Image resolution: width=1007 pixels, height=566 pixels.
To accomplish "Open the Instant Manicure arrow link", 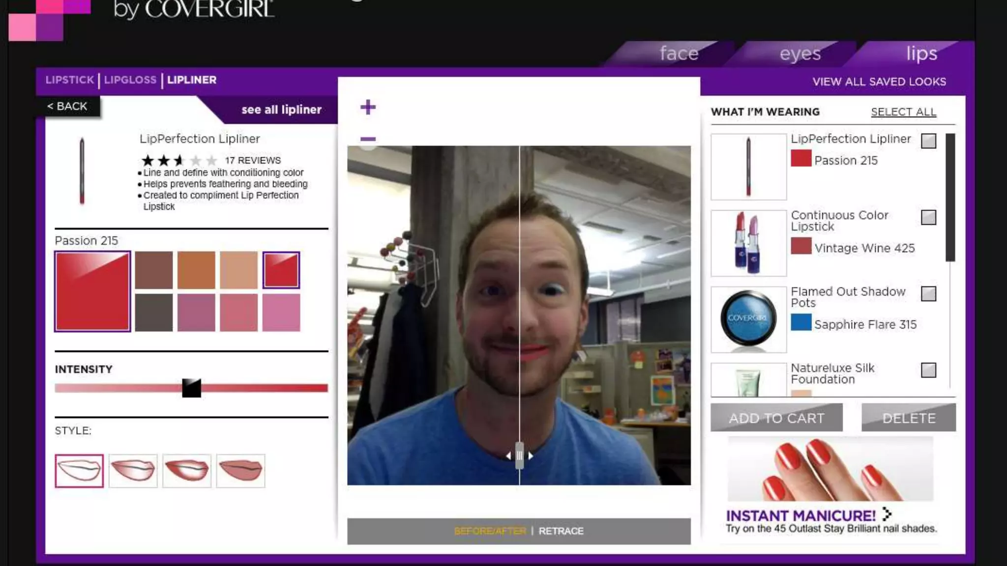I will 887,514.
